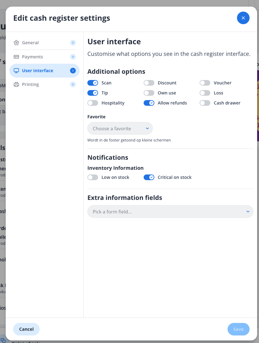Open the Choose a favorite dropdown
259x343 pixels.
120,128
